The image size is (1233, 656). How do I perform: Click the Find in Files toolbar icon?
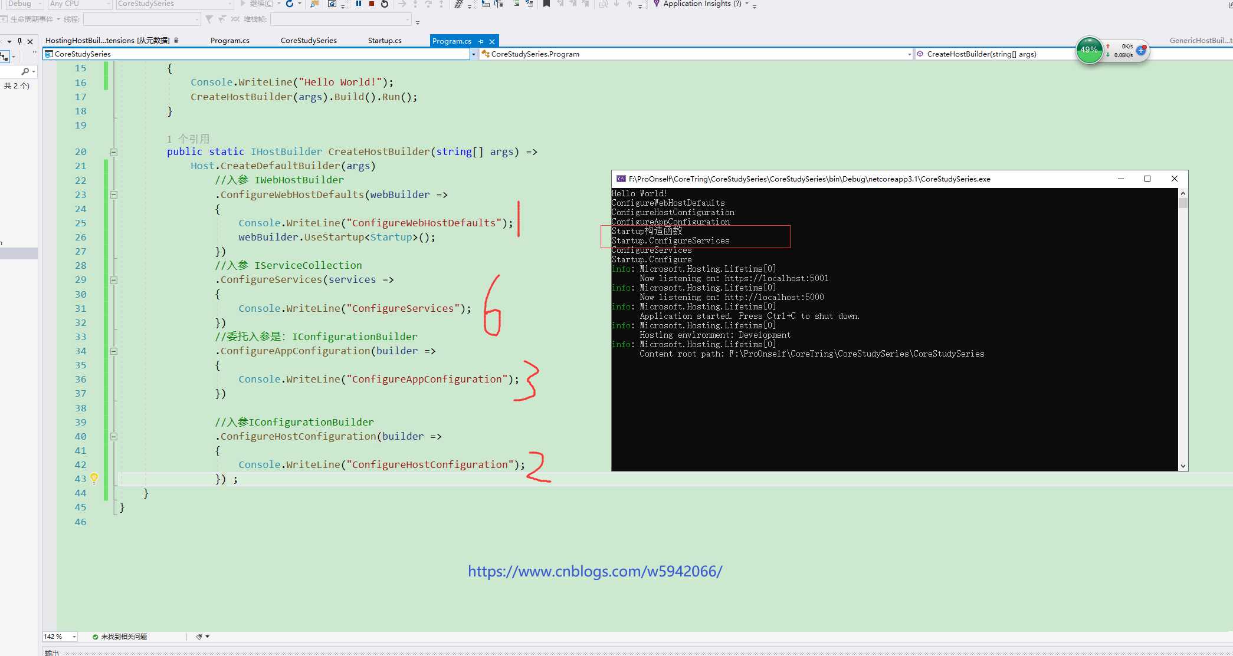pyautogui.click(x=314, y=4)
